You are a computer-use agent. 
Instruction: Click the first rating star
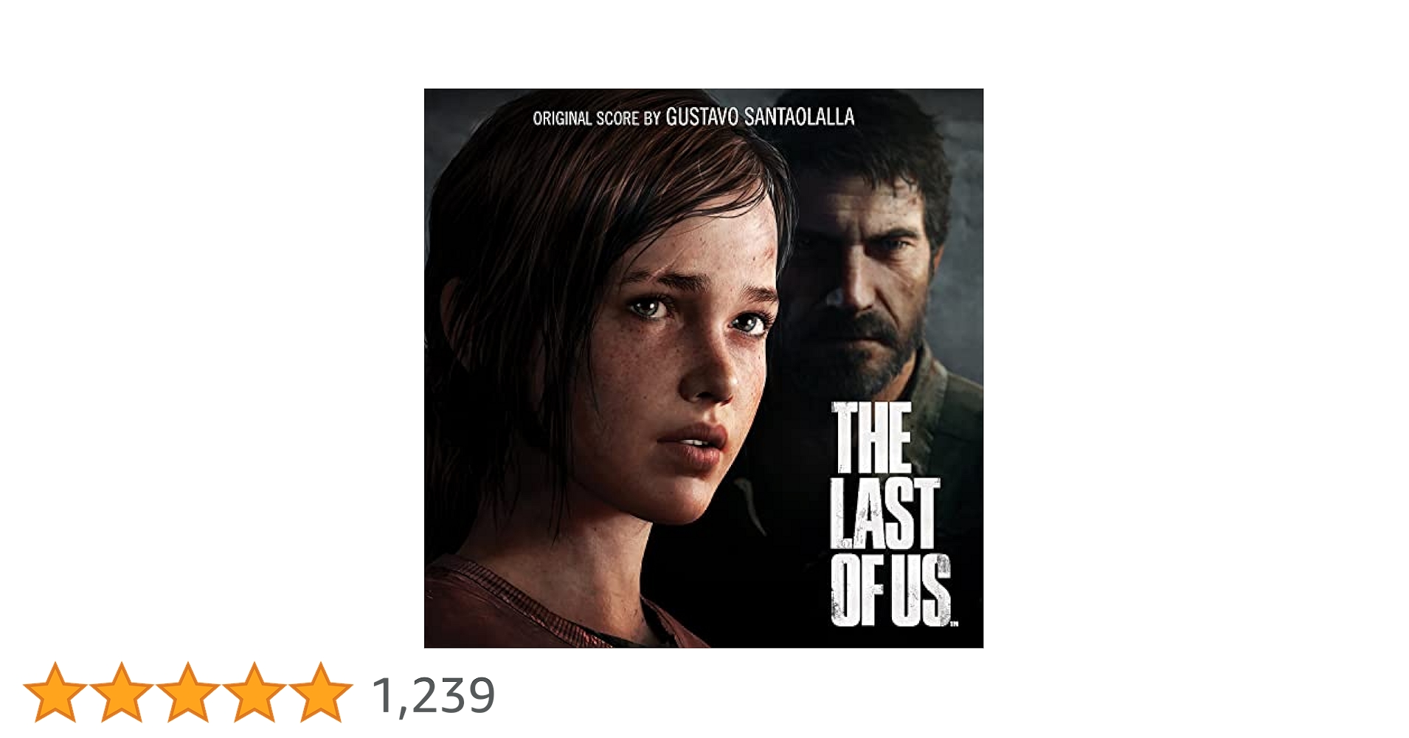click(x=55, y=692)
